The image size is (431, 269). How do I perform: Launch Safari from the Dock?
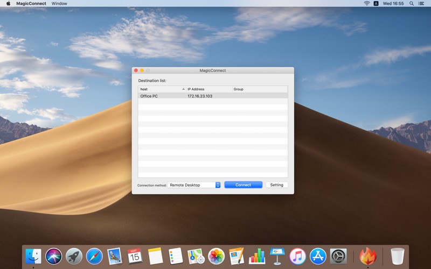click(94, 257)
